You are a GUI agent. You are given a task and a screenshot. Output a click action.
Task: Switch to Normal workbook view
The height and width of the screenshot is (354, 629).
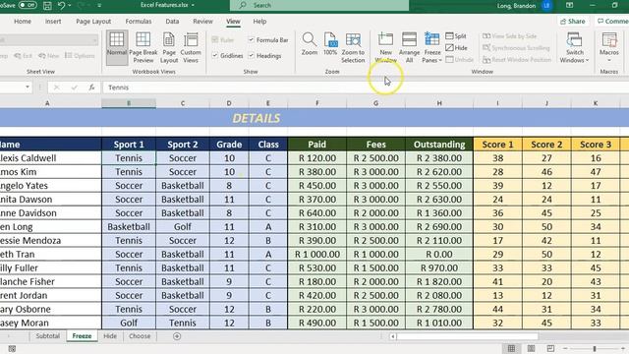[x=117, y=47]
